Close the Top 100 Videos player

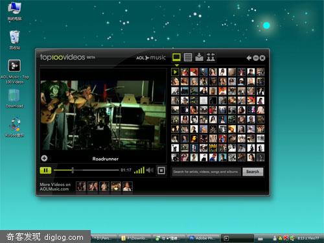(262, 58)
